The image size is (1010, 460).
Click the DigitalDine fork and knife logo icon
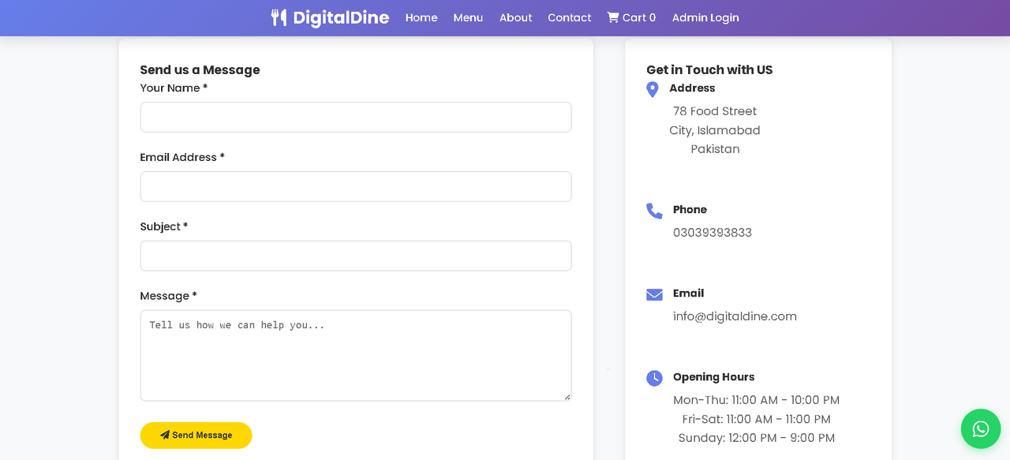[279, 17]
